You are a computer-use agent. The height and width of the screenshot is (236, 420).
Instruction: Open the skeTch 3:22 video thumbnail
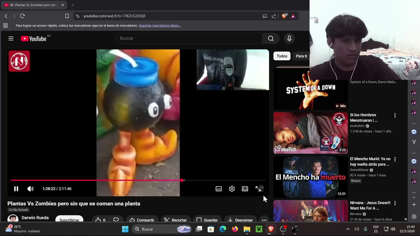(310, 133)
